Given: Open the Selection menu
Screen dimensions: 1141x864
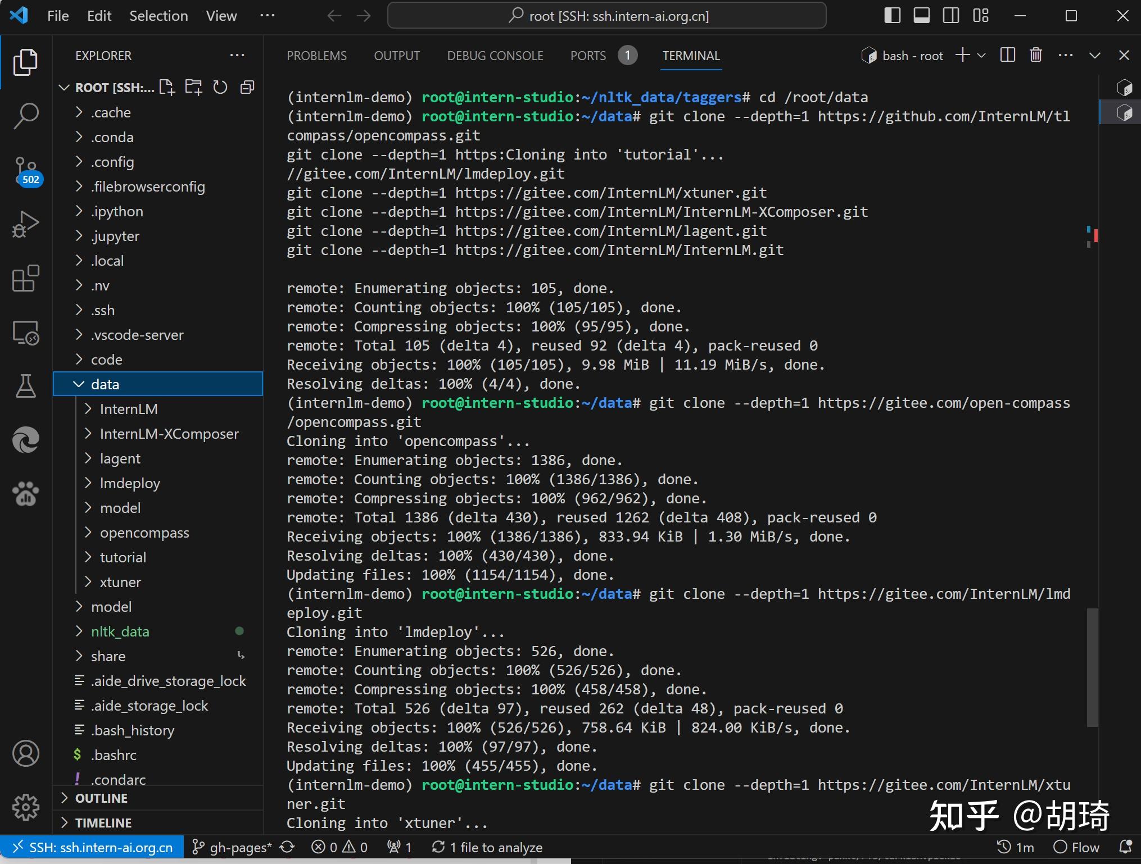Looking at the screenshot, I should tap(159, 16).
